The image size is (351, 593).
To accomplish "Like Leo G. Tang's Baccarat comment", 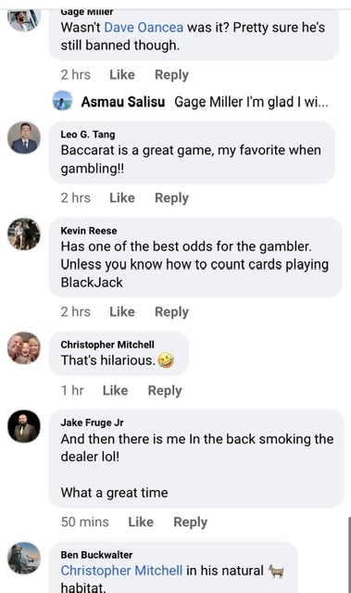I will [x=122, y=197].
